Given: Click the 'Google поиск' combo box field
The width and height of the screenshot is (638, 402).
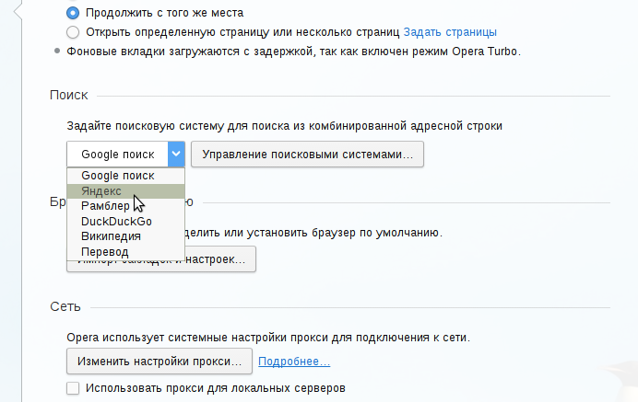Looking at the screenshot, I should pos(125,154).
